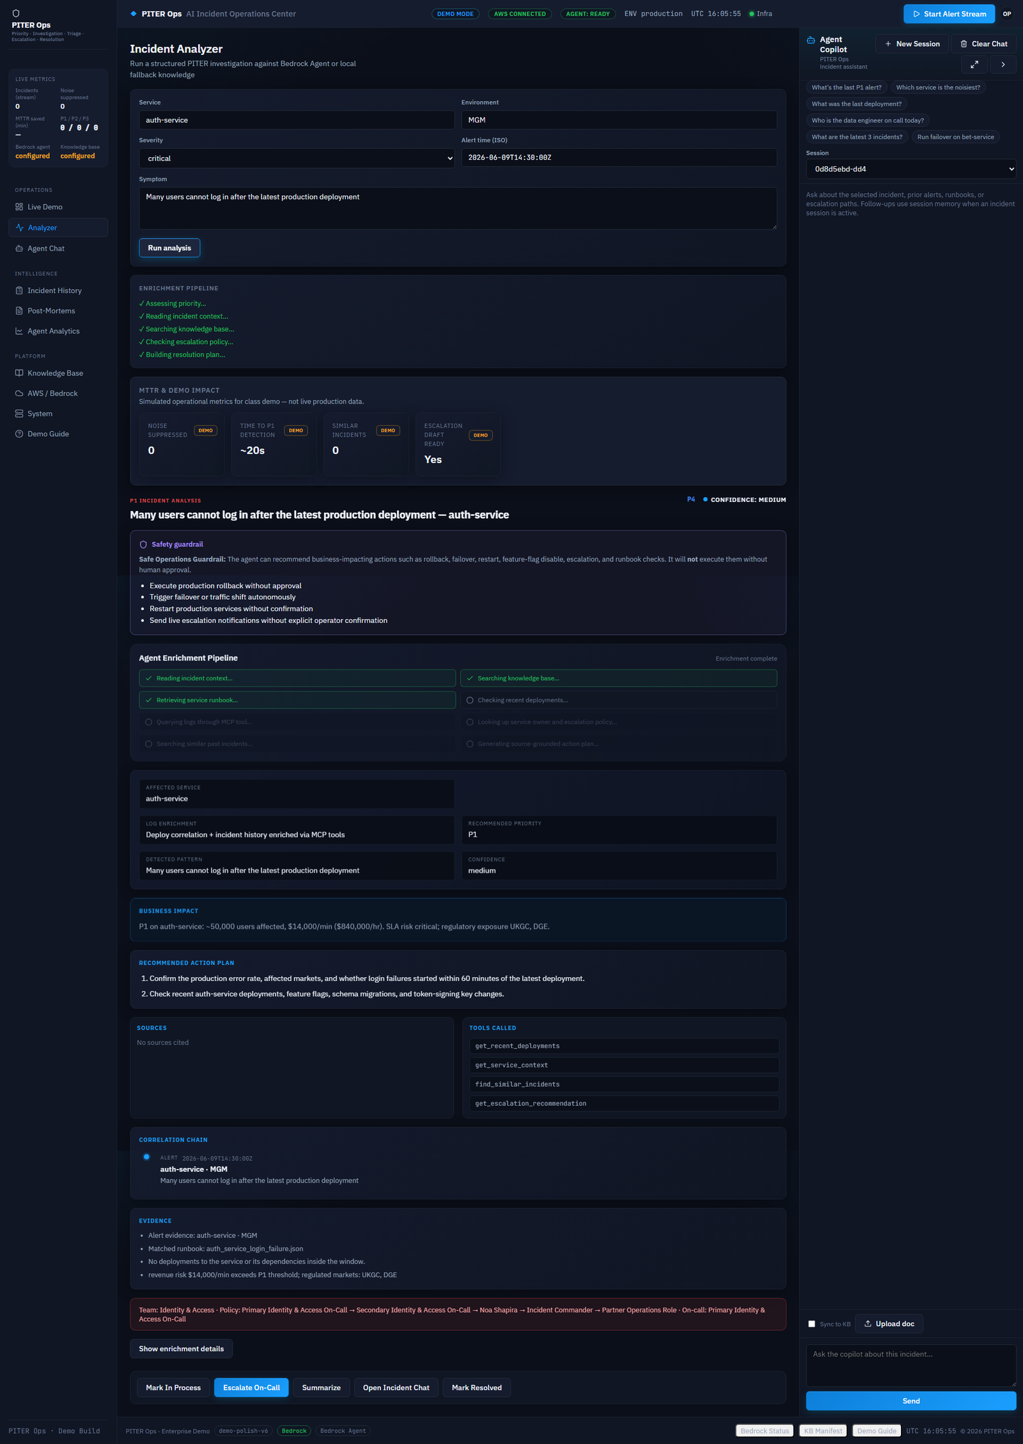This screenshot has height=1444, width=1023.
Task: Choose "Which service is the noisiest?" suggestion
Action: click(938, 88)
